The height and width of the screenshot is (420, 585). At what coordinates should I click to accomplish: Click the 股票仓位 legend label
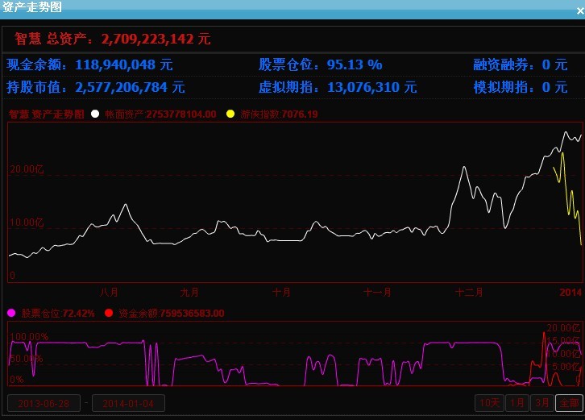58,313
